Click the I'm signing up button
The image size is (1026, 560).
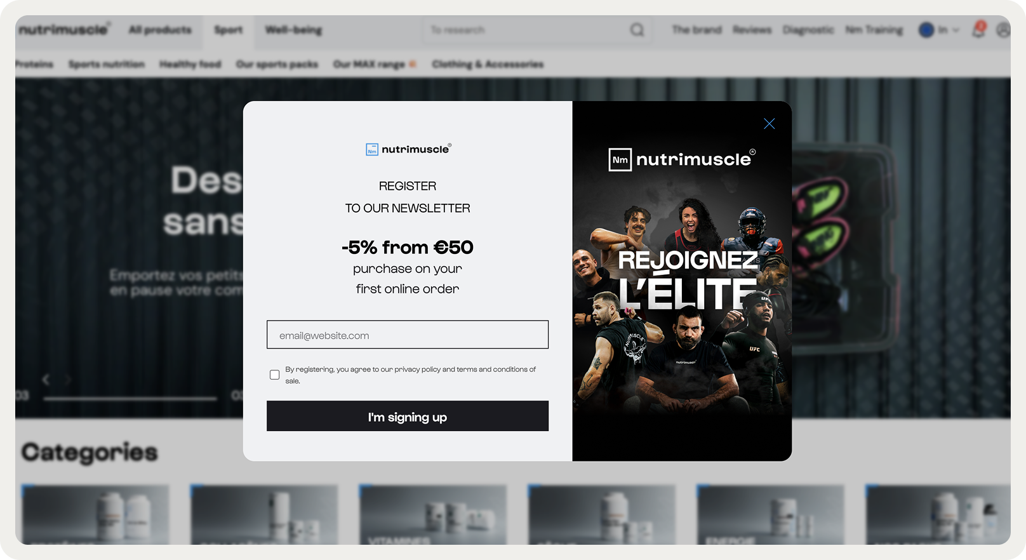(408, 416)
